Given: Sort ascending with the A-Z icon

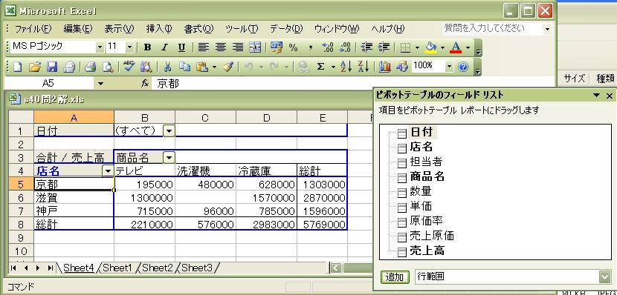Looking at the screenshot, I should click(346, 67).
